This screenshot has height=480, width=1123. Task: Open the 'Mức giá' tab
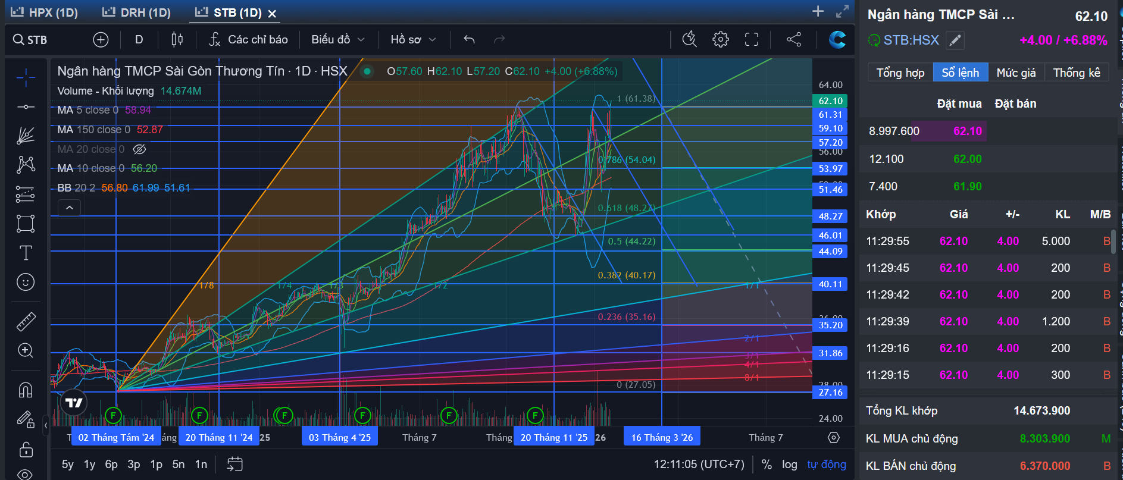pos(1016,73)
